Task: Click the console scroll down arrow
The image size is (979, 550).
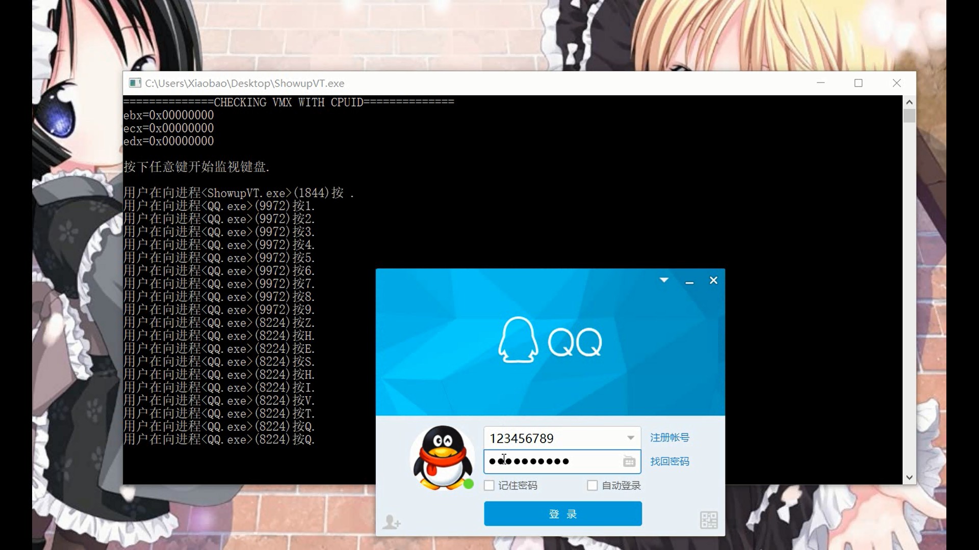Action: [909, 477]
